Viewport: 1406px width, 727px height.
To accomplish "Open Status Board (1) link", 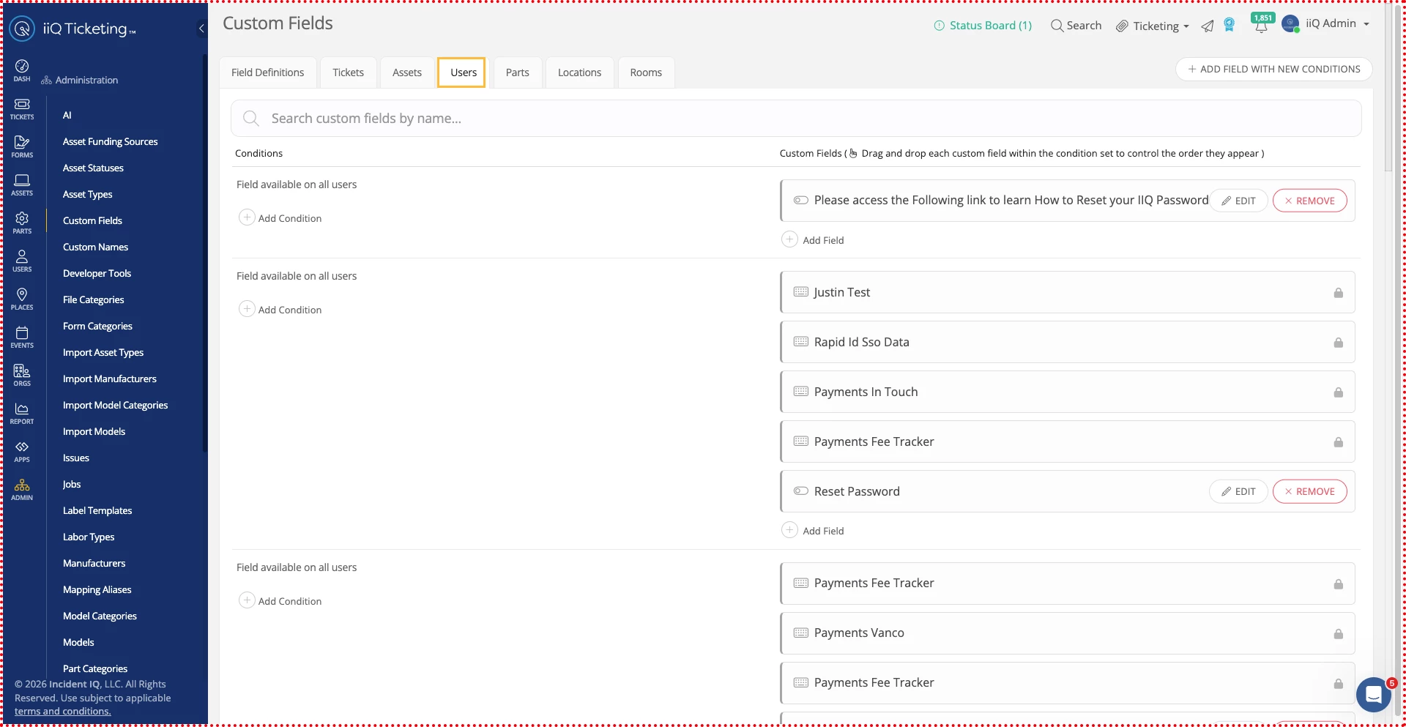I will coord(983,26).
